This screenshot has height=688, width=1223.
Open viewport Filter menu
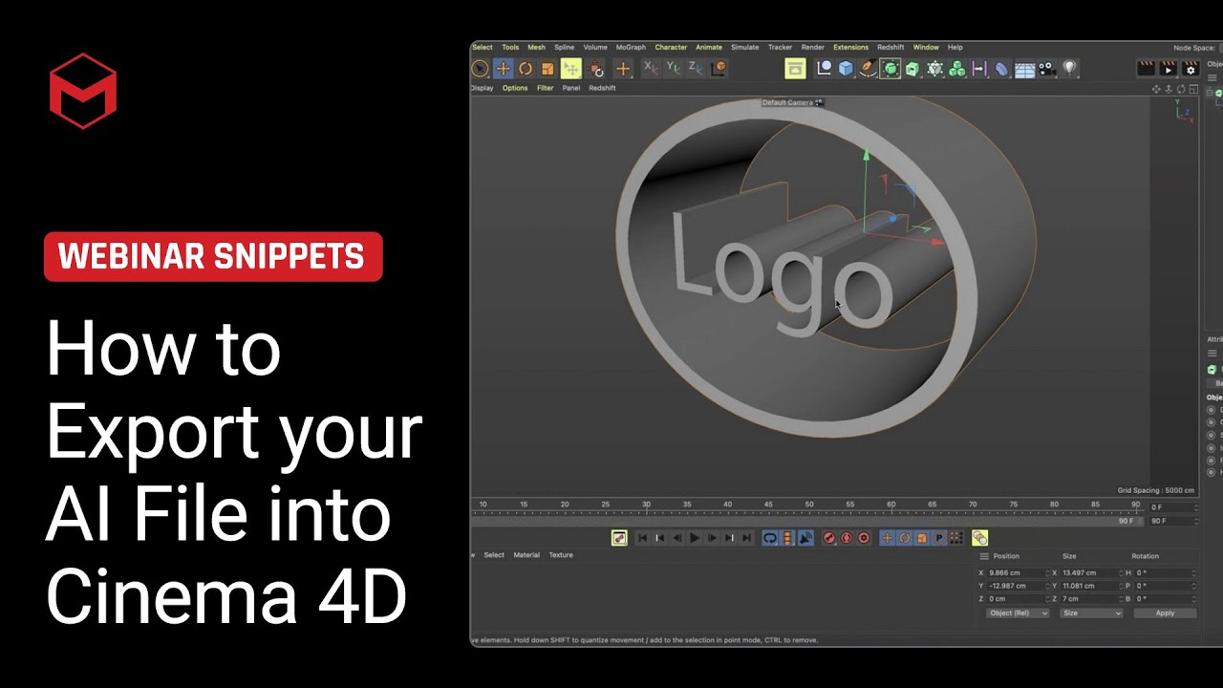[x=546, y=88]
